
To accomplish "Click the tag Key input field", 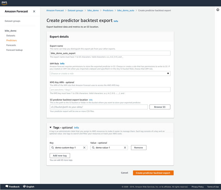I will pyautogui.click(x=68, y=148).
